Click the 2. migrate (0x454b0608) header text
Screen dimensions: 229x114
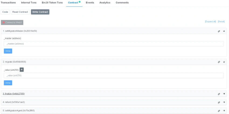point(15,62)
